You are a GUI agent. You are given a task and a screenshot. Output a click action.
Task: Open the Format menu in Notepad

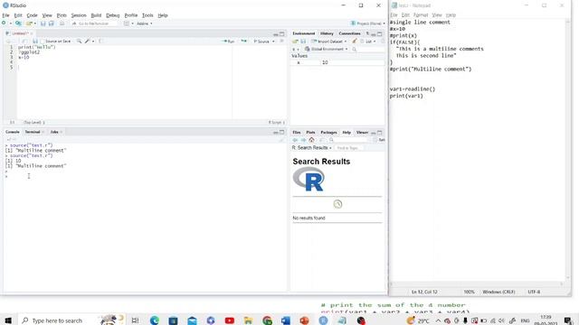point(421,14)
